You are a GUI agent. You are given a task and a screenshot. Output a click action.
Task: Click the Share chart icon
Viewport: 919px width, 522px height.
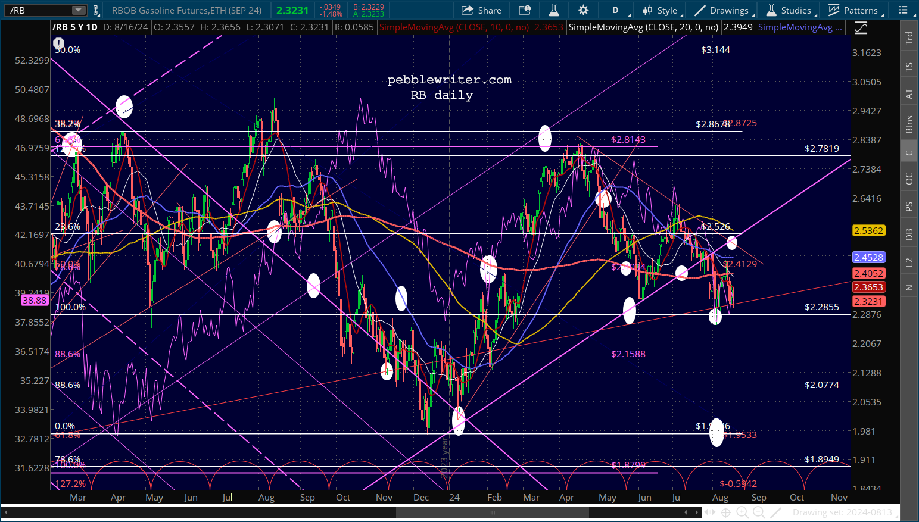[x=482, y=10]
